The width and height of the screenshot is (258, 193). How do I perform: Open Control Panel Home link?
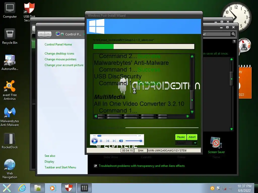(58, 44)
